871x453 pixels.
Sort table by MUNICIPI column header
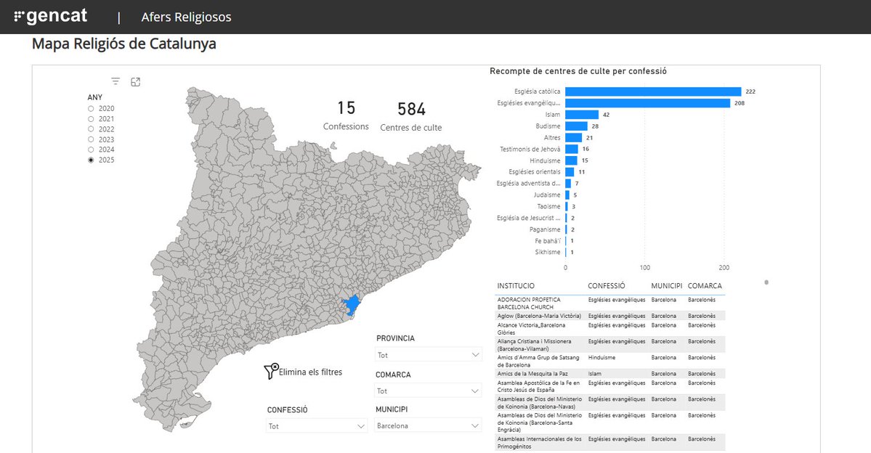(667, 286)
